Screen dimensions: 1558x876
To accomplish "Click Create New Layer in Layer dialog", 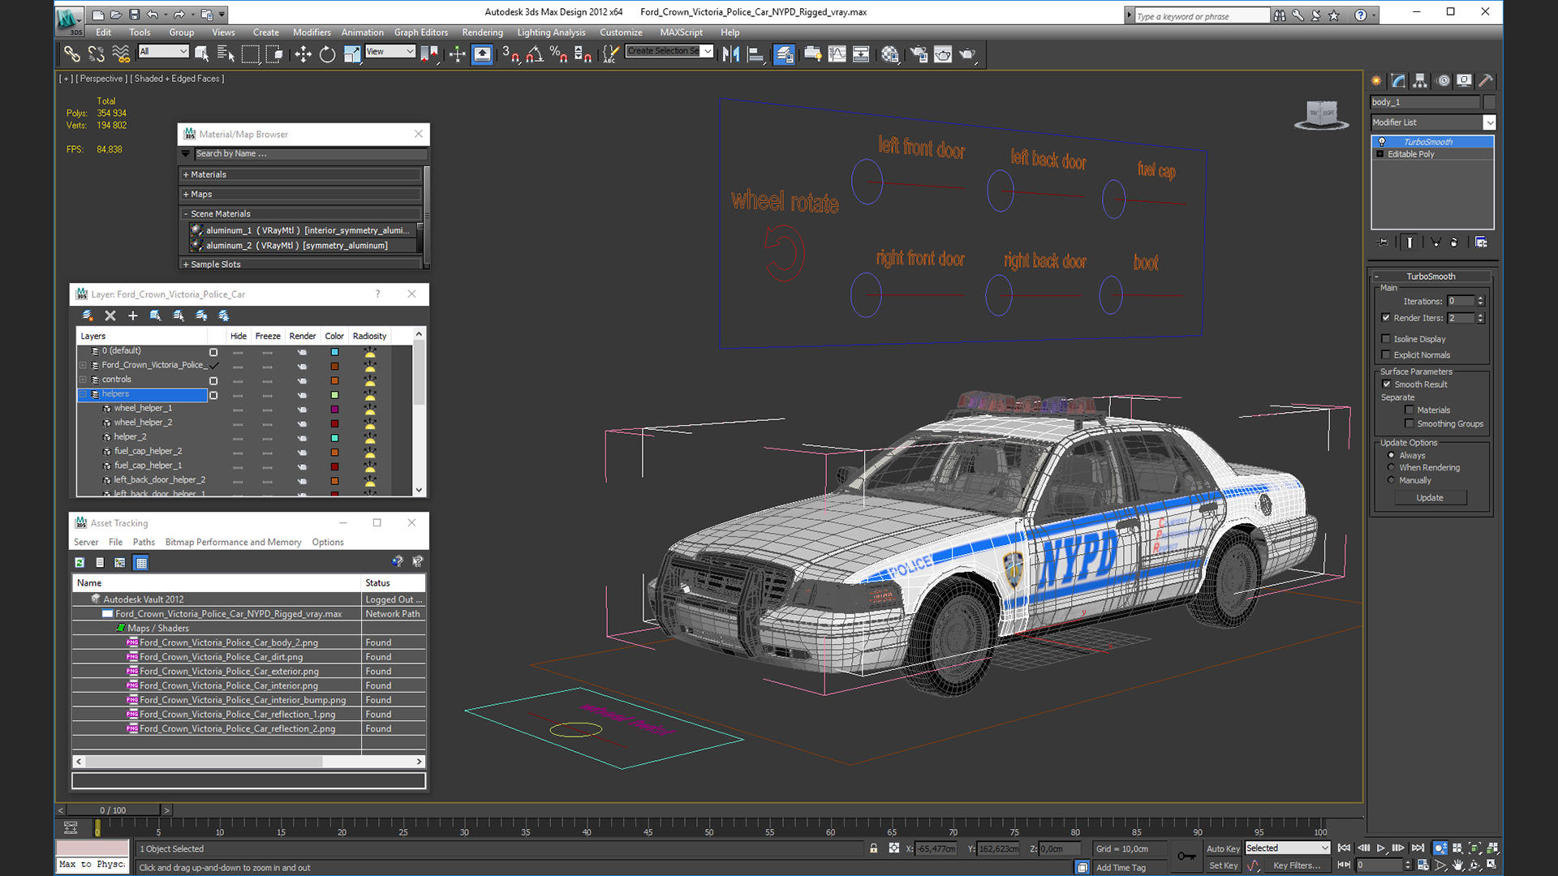I will pos(88,316).
